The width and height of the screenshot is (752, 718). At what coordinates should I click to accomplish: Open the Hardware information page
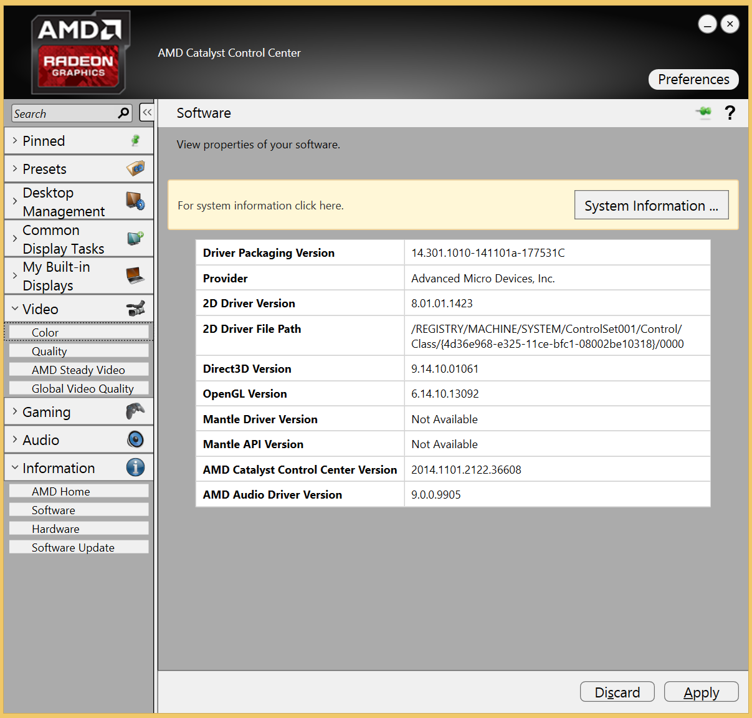coord(79,529)
